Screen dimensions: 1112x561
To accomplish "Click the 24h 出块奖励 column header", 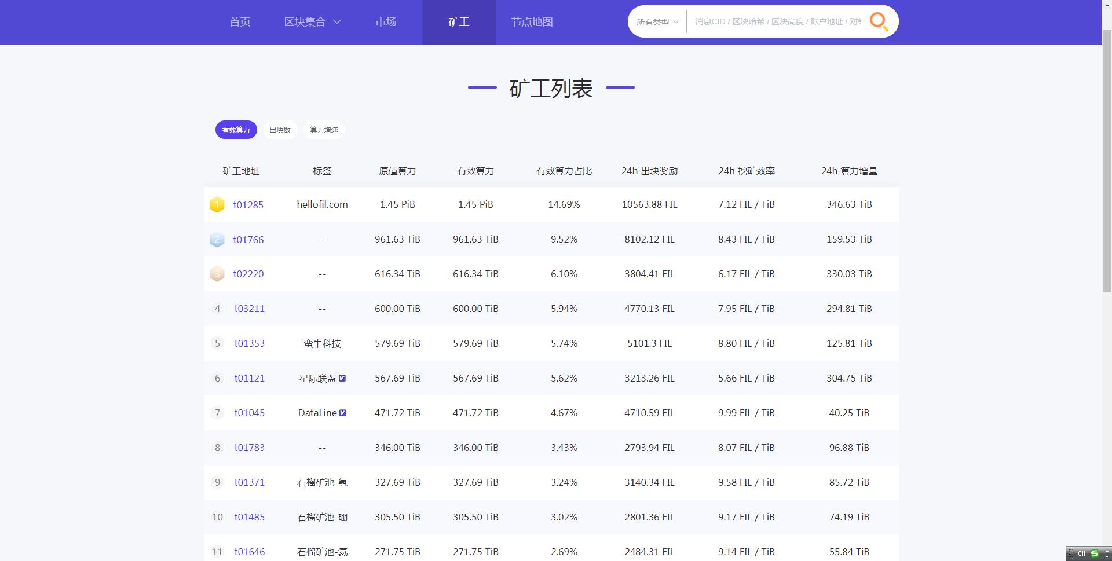I will point(649,171).
